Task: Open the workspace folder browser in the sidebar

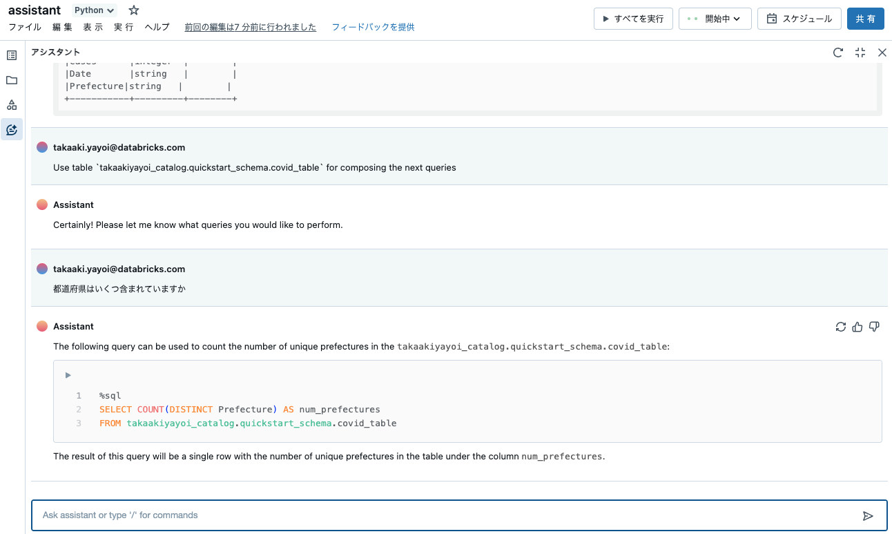Action: pyautogui.click(x=11, y=79)
